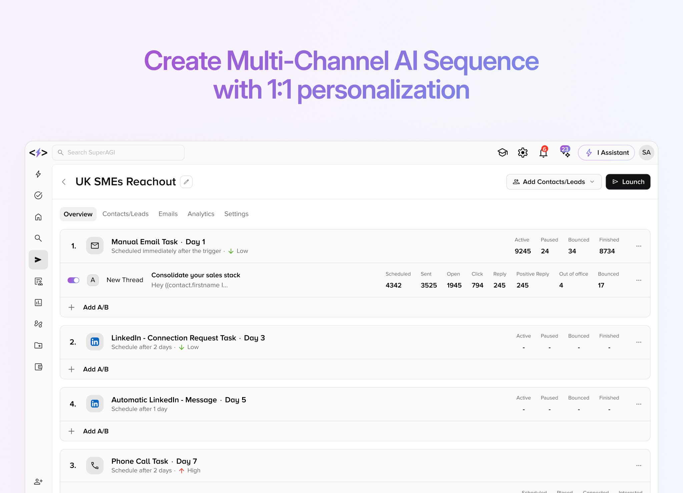The width and height of the screenshot is (683, 493).
Task: Click the add user icon in sidebar
Action: (38, 481)
